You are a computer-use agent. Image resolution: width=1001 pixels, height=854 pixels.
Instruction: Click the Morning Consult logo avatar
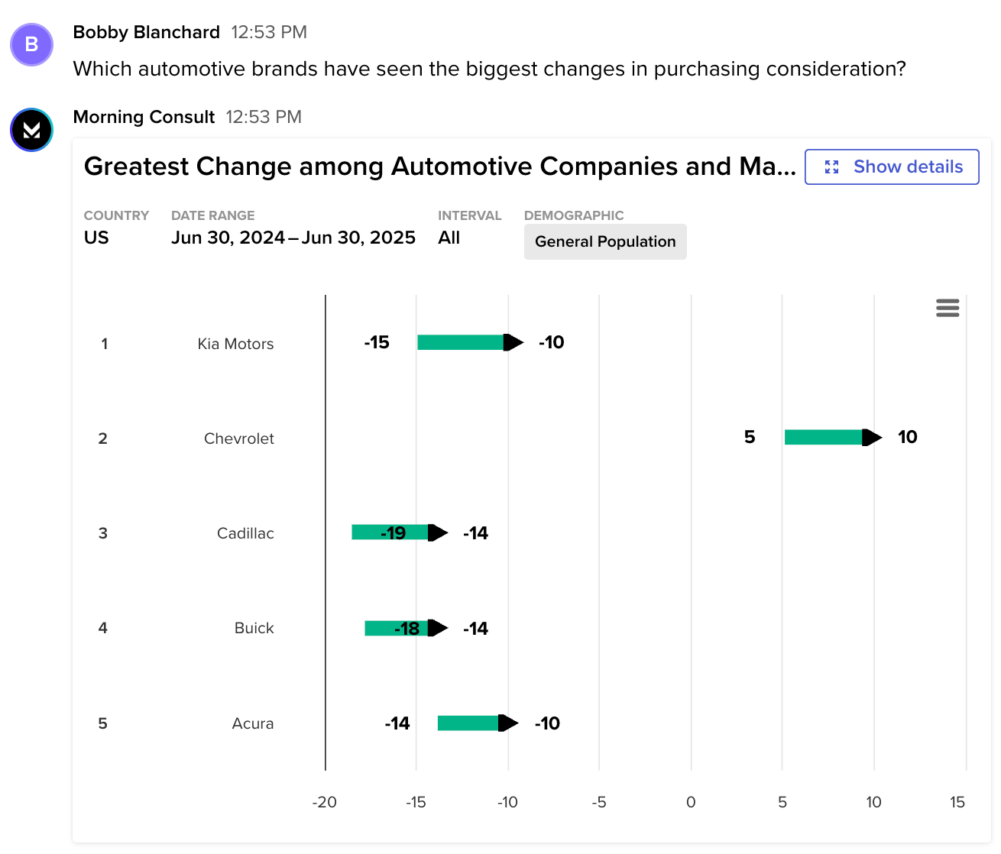coord(31,130)
